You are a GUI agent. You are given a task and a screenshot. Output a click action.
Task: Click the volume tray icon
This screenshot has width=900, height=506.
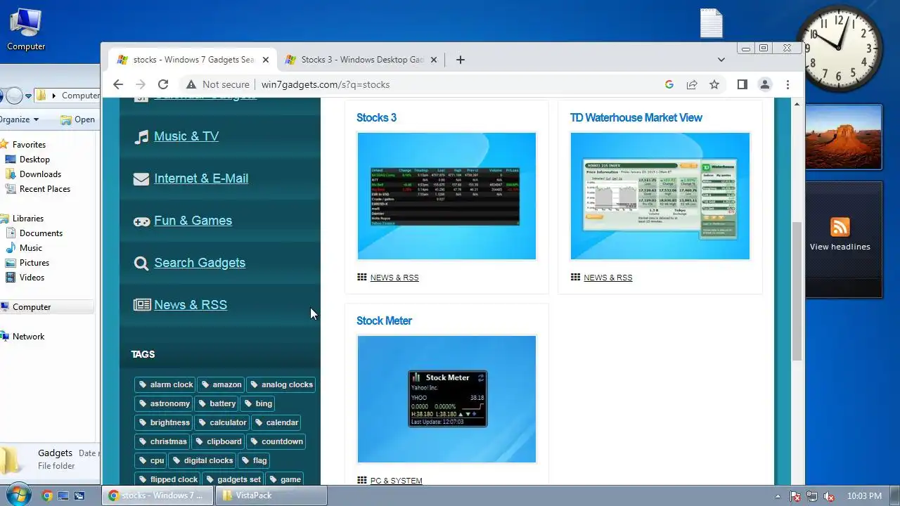point(829,496)
